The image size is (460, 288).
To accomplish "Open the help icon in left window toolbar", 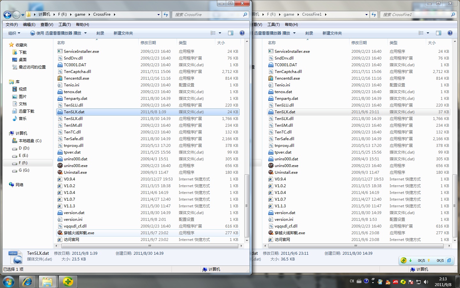I will tap(242, 33).
